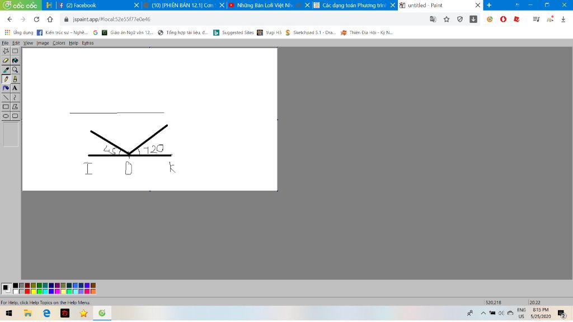Viewport: 573px width, 322px height.
Task: Activate the Magnifier tool
Action: click(x=15, y=70)
